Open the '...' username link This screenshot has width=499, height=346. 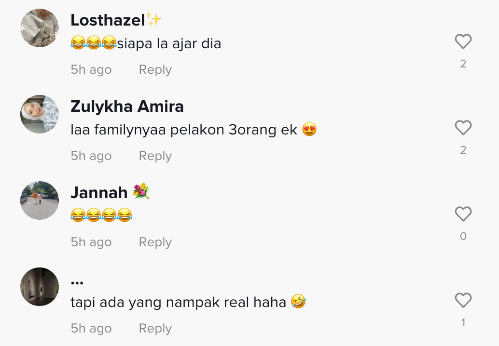77,282
